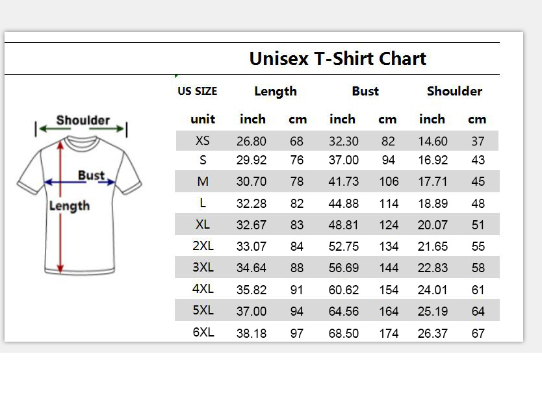Click the green shoulder arrow above the shirt

click(x=47, y=129)
